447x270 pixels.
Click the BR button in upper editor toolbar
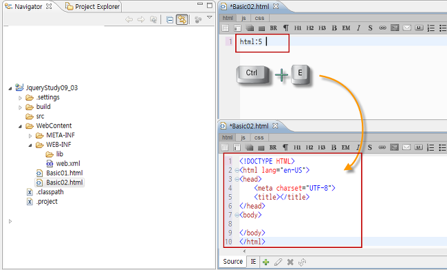tap(274, 28)
